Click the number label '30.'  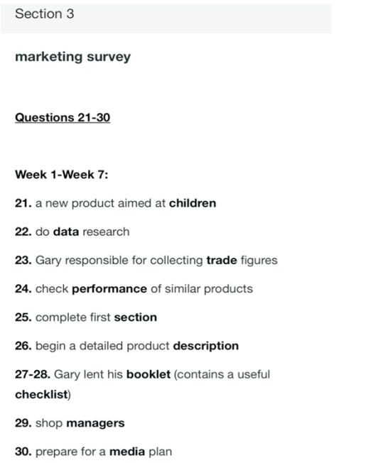pyautogui.click(x=23, y=452)
